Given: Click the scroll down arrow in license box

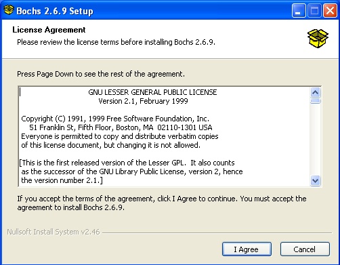Looking at the screenshot, I should [x=315, y=180].
